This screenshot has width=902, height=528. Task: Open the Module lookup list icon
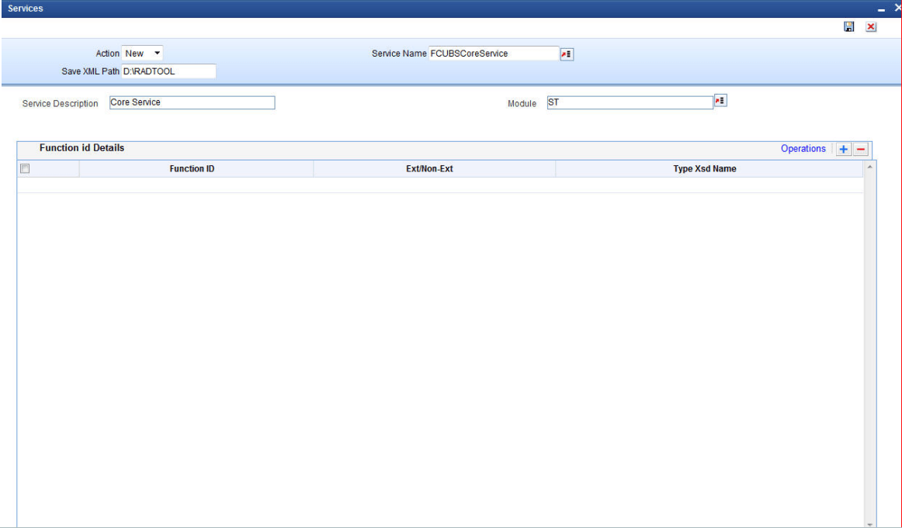pos(720,101)
